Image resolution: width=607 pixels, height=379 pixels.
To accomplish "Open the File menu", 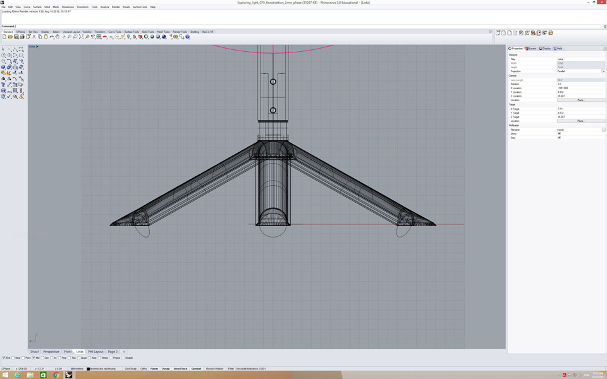I will [x=4, y=7].
